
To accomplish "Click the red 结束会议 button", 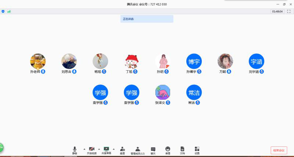I will point(279,150).
